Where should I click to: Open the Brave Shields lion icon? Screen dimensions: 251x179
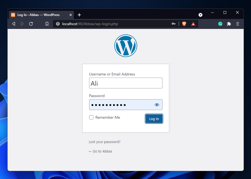(184, 24)
